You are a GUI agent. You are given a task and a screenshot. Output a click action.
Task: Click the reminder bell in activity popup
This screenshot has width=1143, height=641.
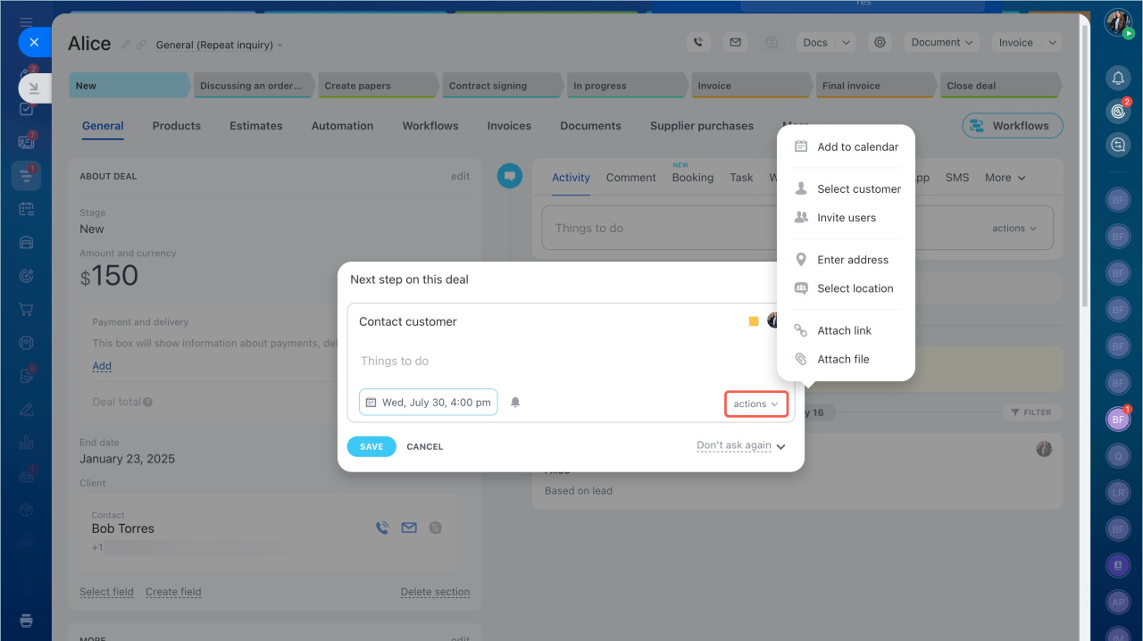[515, 403]
